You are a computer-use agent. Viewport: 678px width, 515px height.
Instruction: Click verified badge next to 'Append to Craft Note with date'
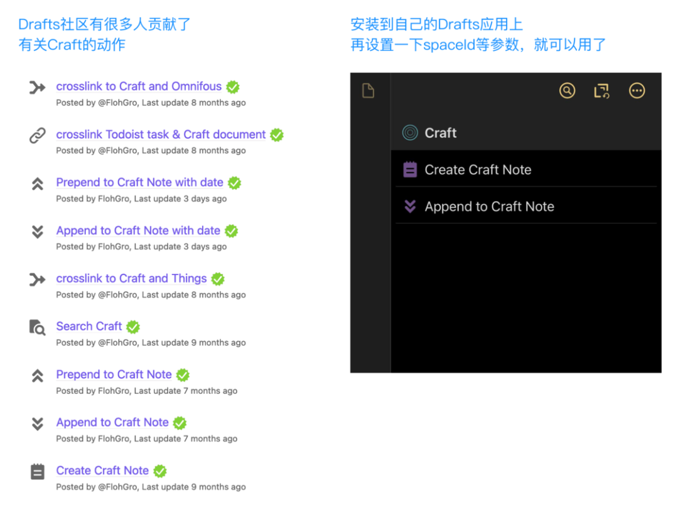(x=231, y=231)
